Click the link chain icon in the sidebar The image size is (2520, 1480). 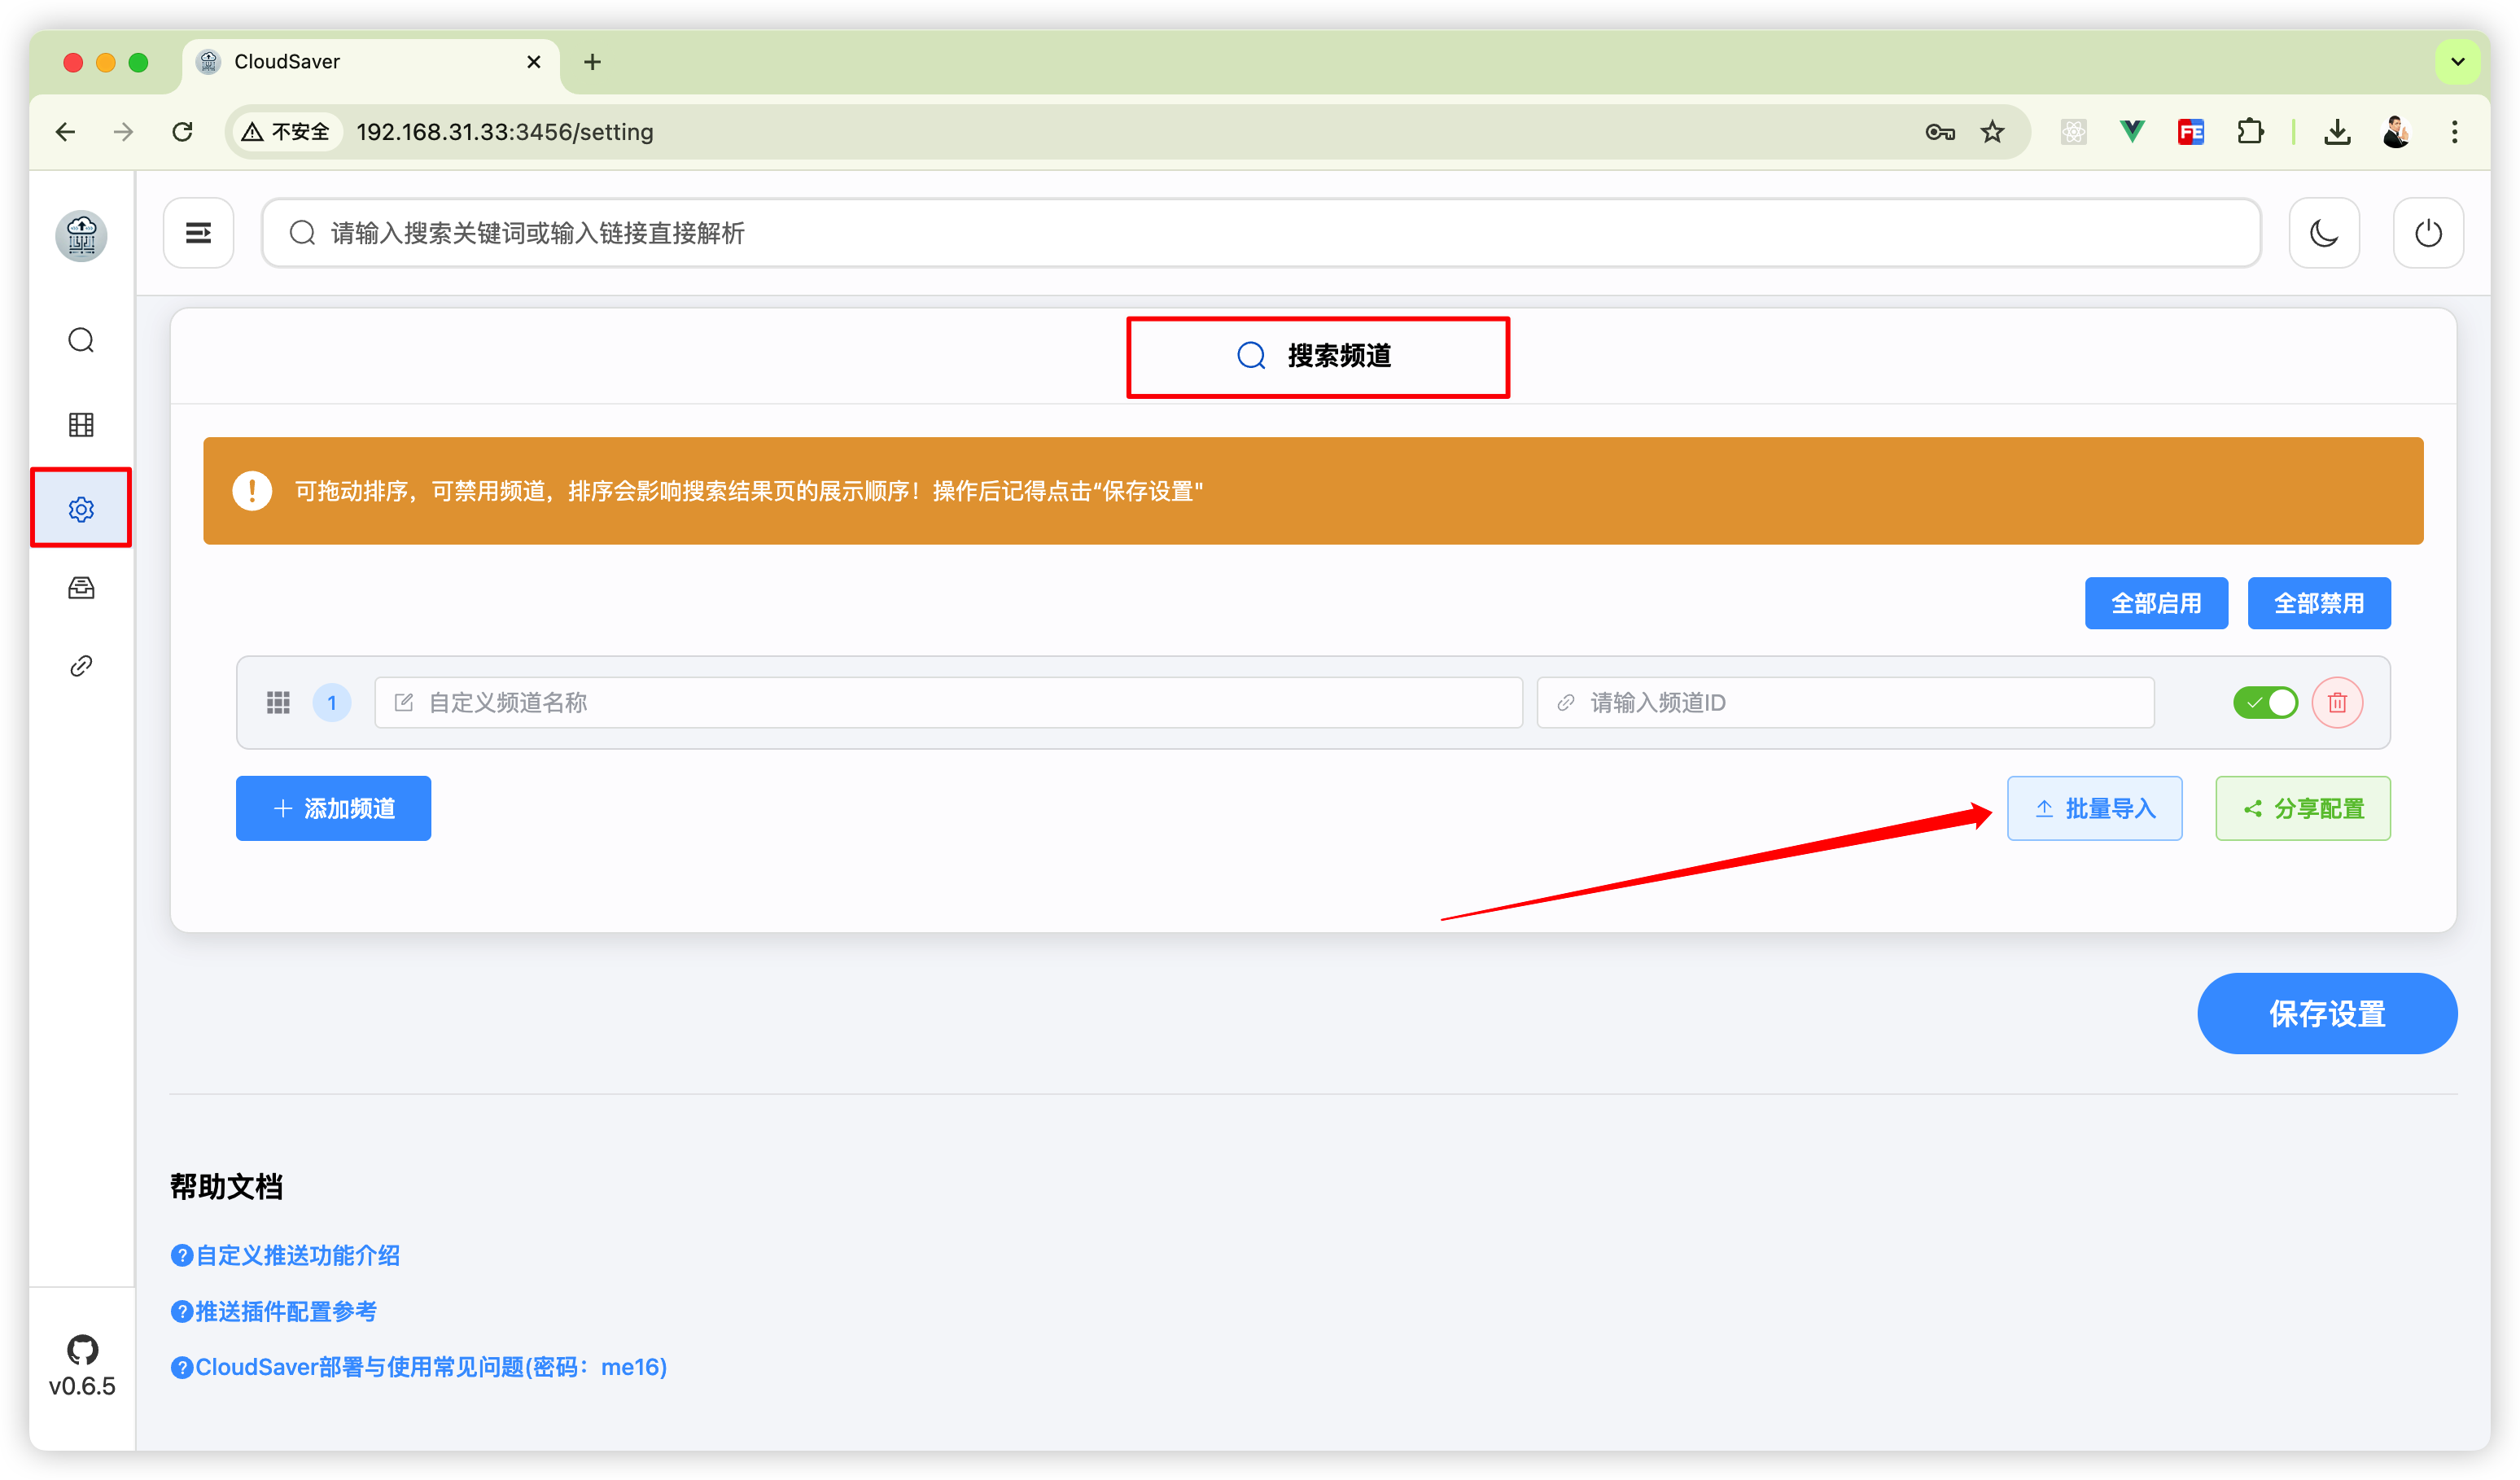(x=81, y=666)
